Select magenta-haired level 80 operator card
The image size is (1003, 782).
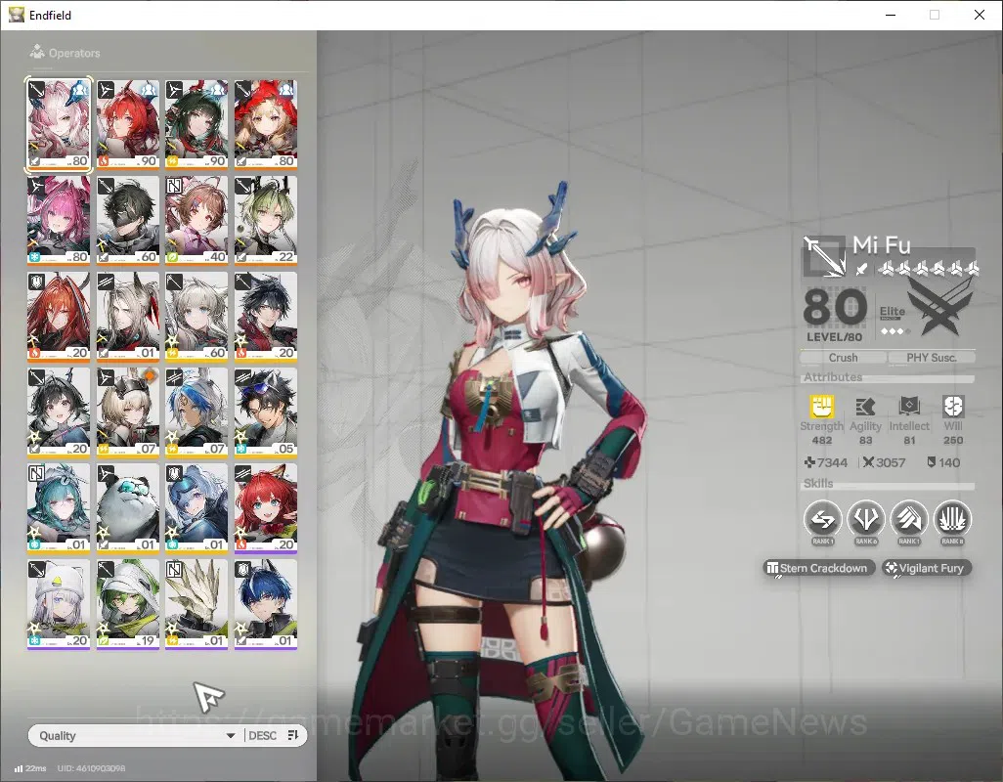pyautogui.click(x=59, y=220)
